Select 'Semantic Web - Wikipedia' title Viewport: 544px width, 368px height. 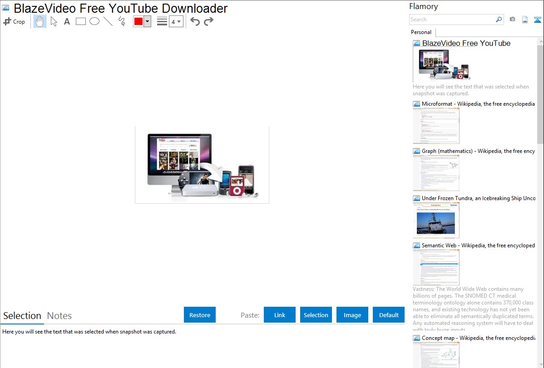478,245
